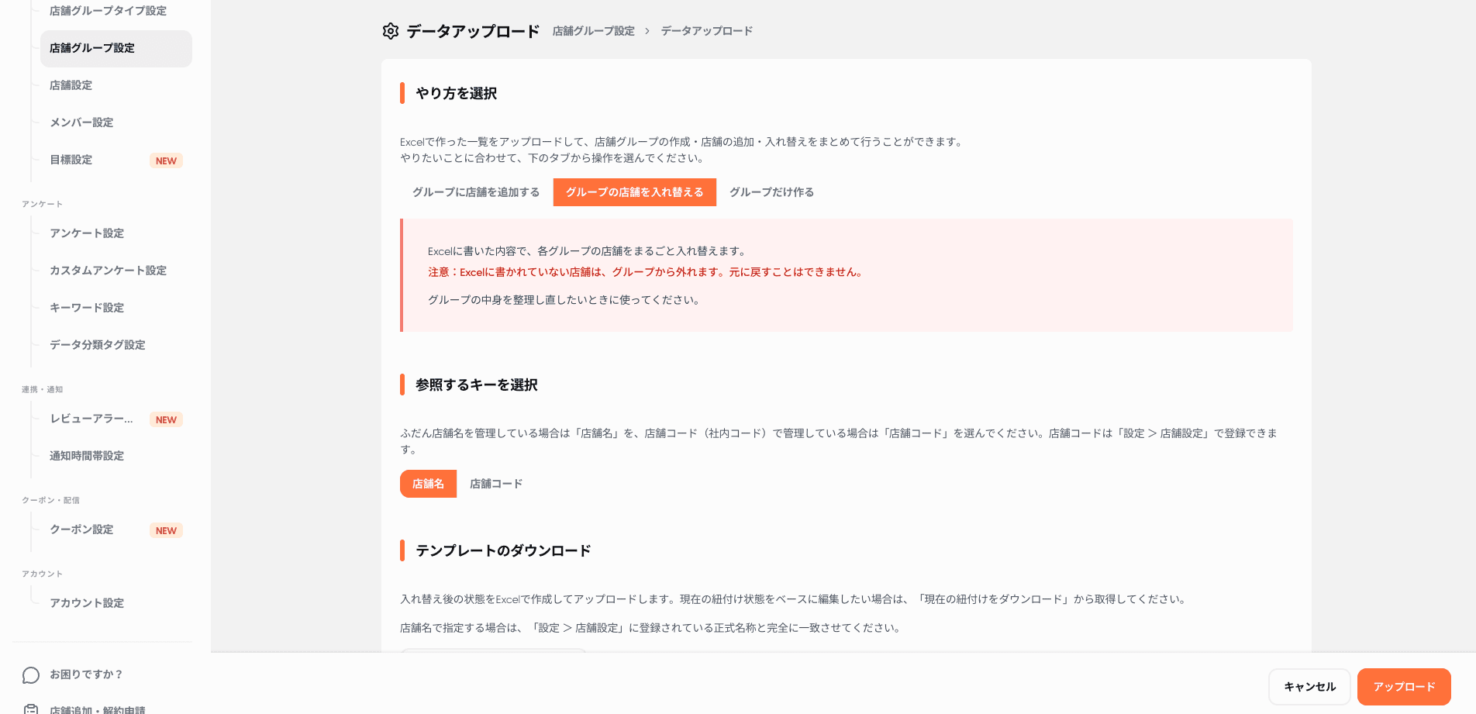Click the NEW badge beside レビューアラー…
This screenshot has height=714, width=1476.
[x=166, y=419]
